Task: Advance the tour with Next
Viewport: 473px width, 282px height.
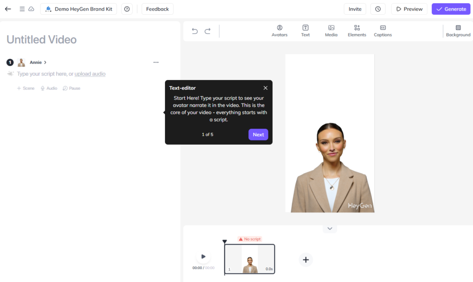Action: coord(258,135)
